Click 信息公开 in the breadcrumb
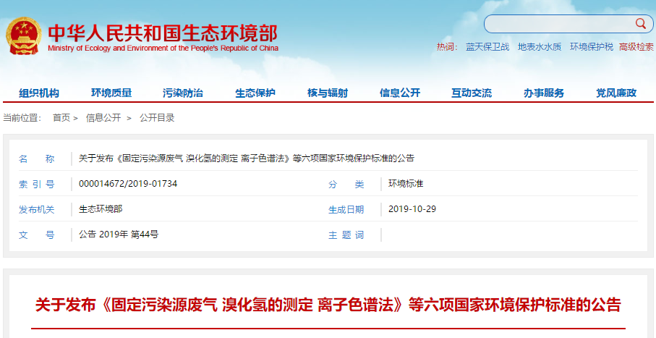 tap(103, 118)
